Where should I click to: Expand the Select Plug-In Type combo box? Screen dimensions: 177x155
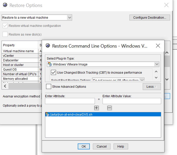157,64
